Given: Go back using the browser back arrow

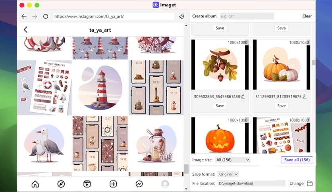Looking at the screenshot, I should coord(24,16).
